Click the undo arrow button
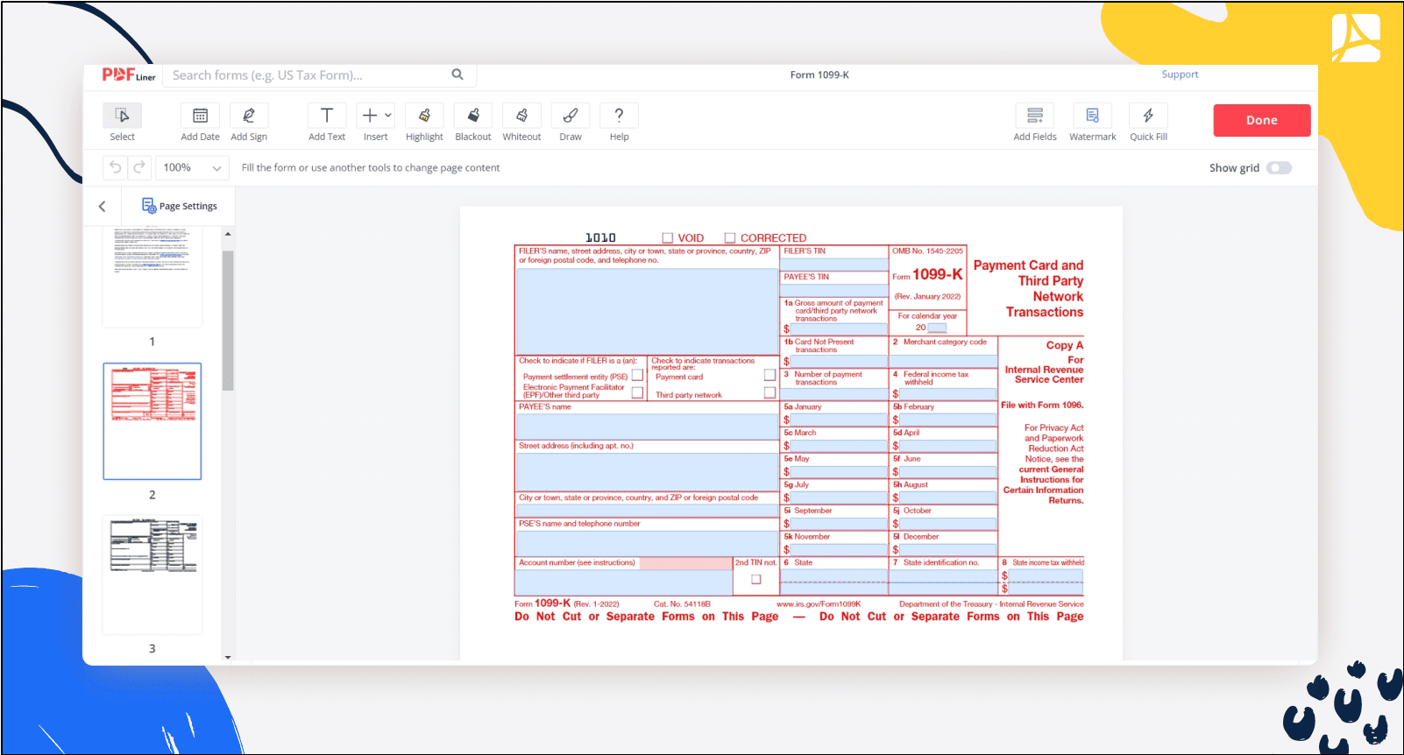Image resolution: width=1404 pixels, height=755 pixels. pyautogui.click(x=115, y=167)
